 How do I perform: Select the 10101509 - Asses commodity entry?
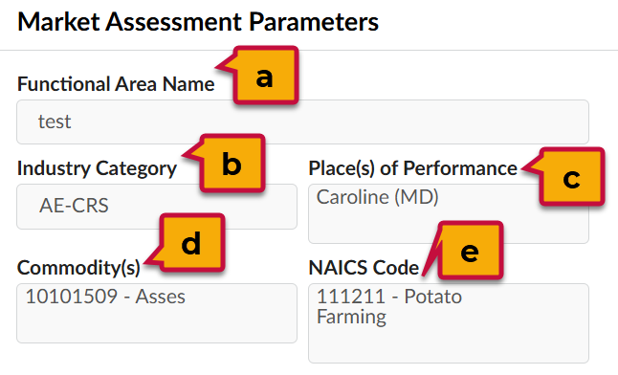105,297
